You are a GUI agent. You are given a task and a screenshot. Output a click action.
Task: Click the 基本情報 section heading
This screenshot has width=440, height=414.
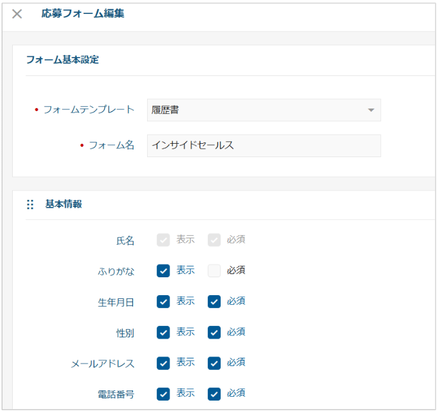[x=64, y=204]
